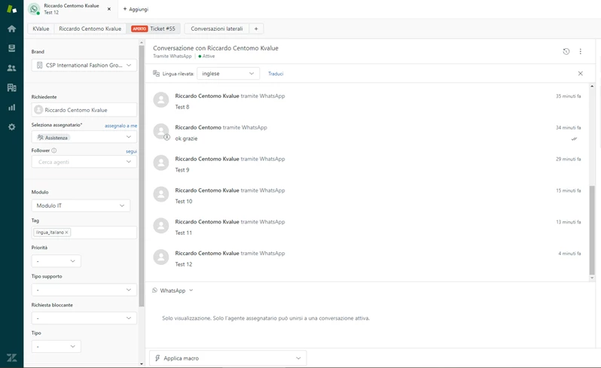Click 35 minuti fa timestamp
This screenshot has height=368, width=601.
[569, 96]
